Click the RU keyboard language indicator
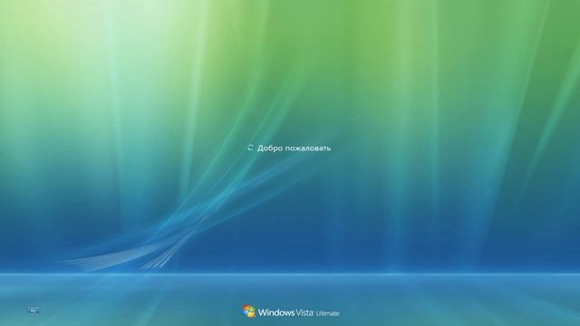Screen dimensions: 580x326 point(34,311)
